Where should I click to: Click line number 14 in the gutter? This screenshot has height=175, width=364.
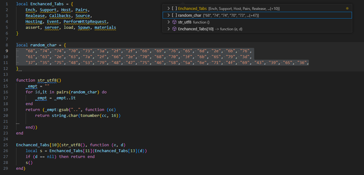[6, 80]
